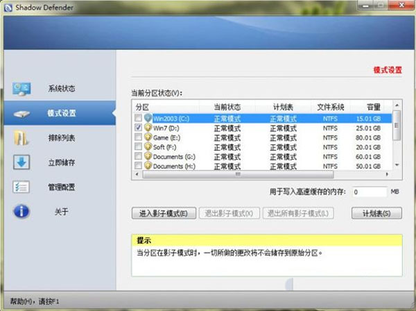Tick the Game (E:) partition checkbox
The width and height of the screenshot is (416, 311).
click(x=138, y=137)
